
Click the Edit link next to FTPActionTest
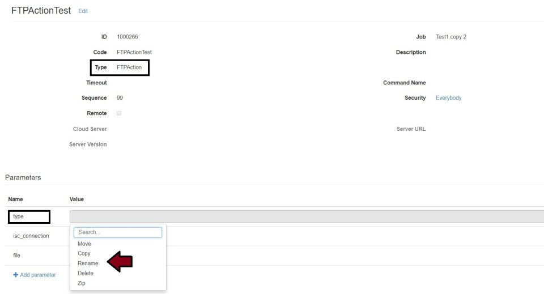tap(83, 11)
